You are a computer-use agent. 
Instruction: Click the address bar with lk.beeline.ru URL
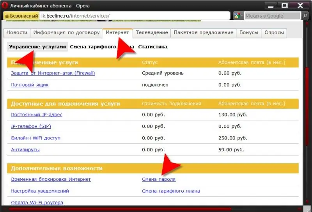135,16
